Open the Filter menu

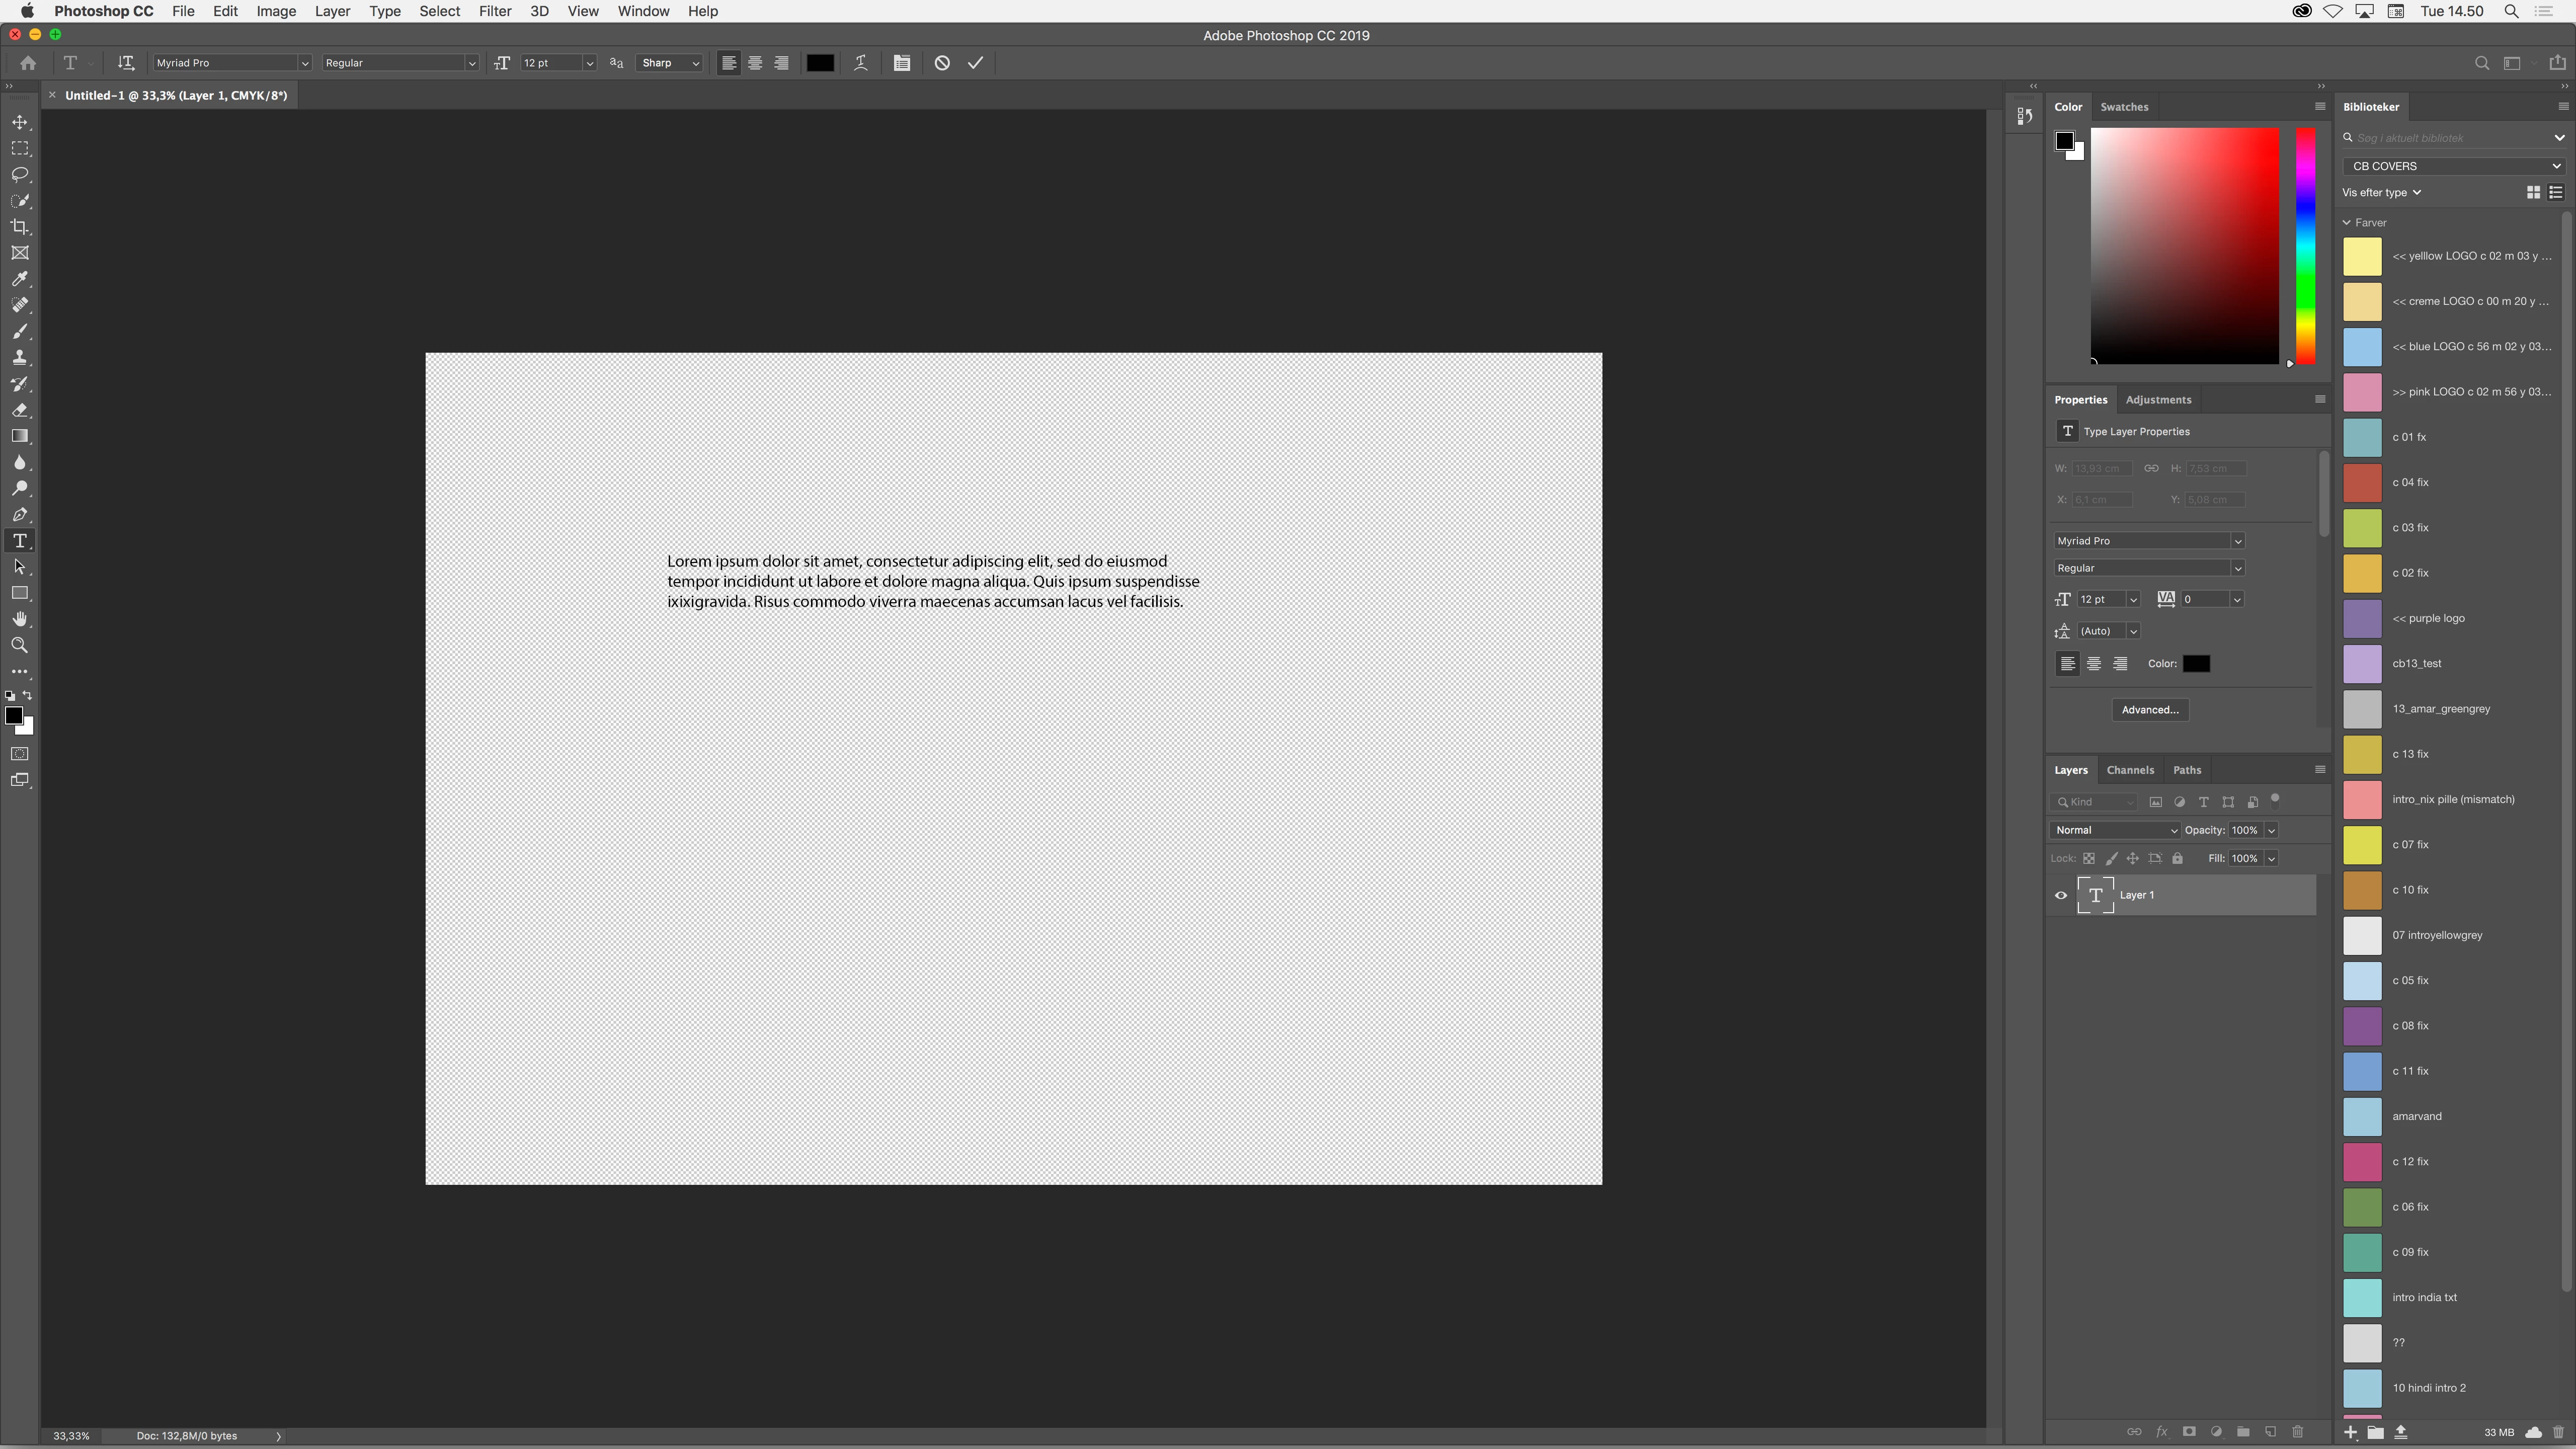[x=494, y=11]
